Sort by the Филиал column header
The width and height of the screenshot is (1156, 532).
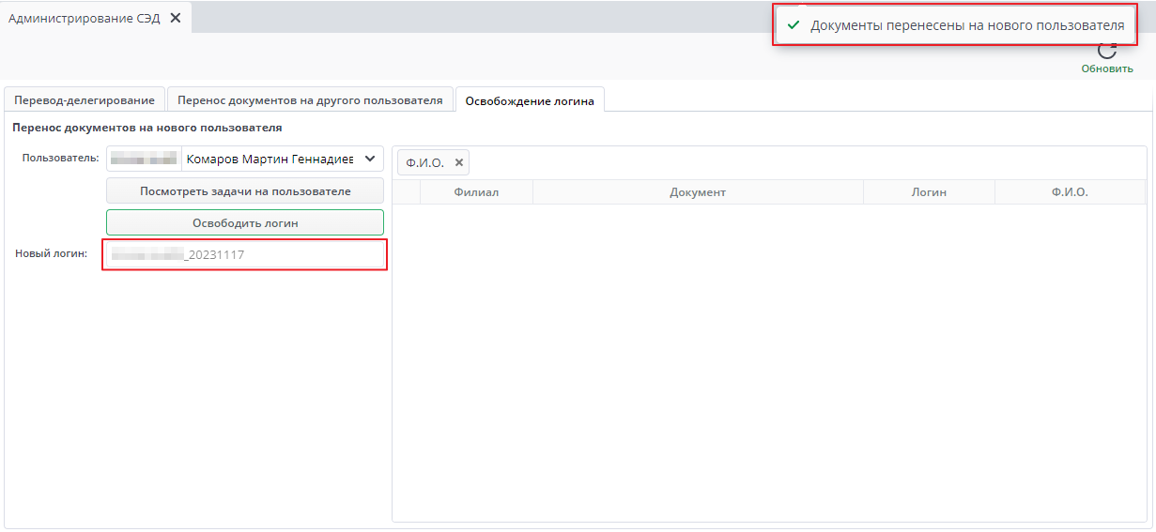(x=475, y=191)
